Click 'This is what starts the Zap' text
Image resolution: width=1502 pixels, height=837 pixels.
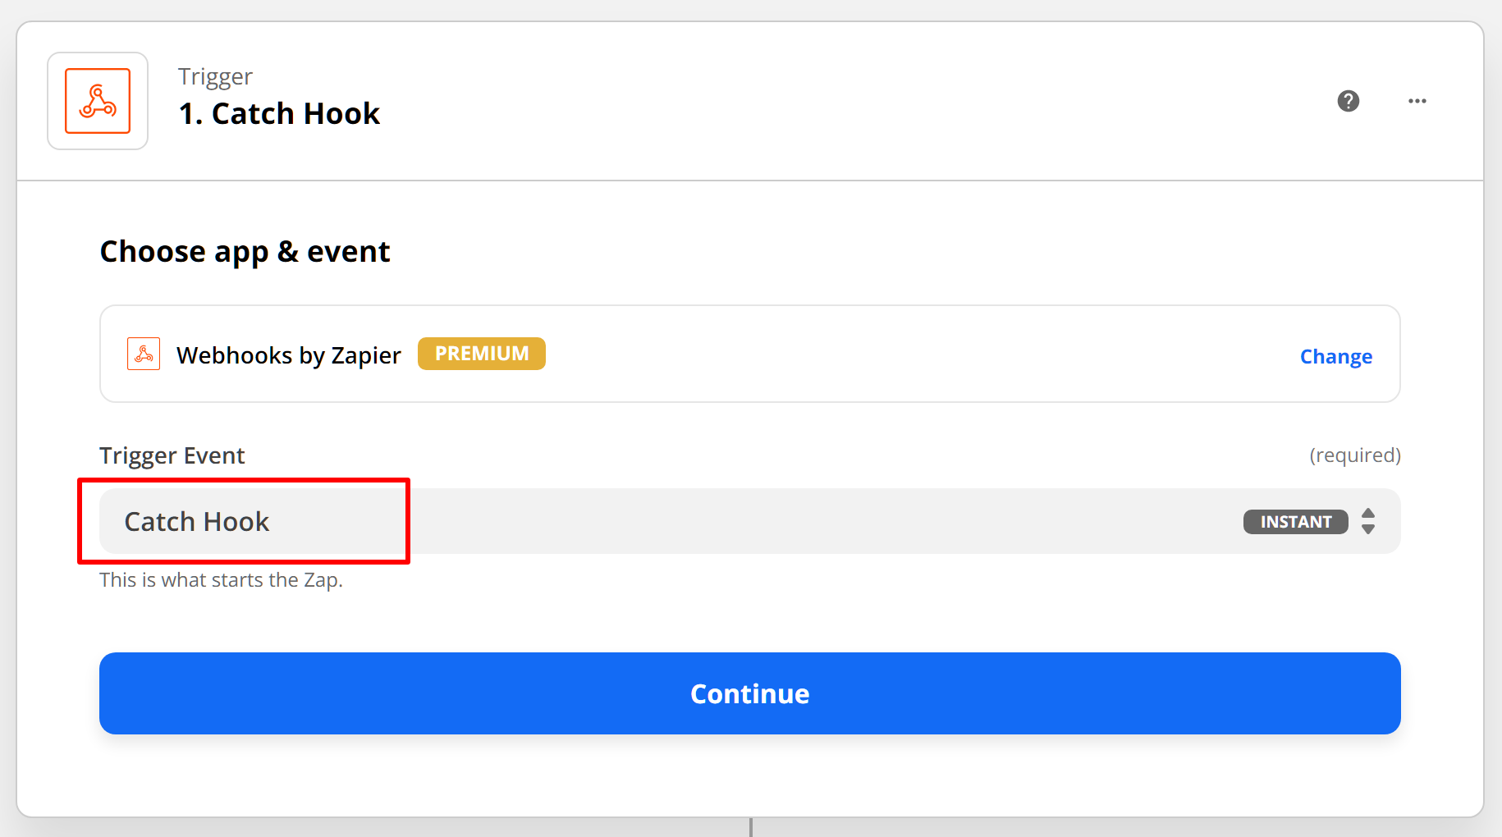[x=222, y=579]
